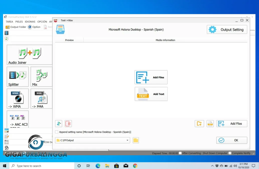Launch Google Chrome from taskbar

pyautogui.click(x=135, y=166)
